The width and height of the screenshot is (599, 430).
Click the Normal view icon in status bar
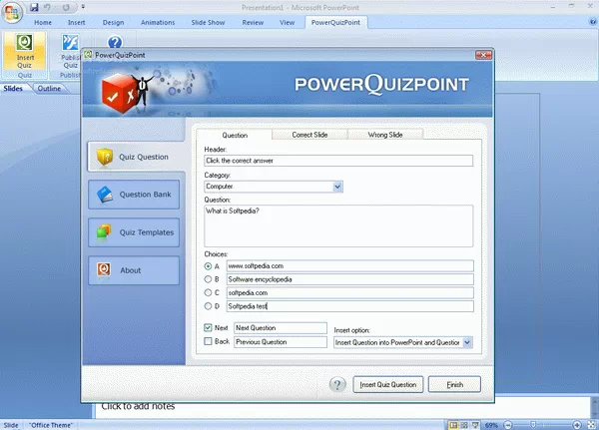(x=453, y=425)
